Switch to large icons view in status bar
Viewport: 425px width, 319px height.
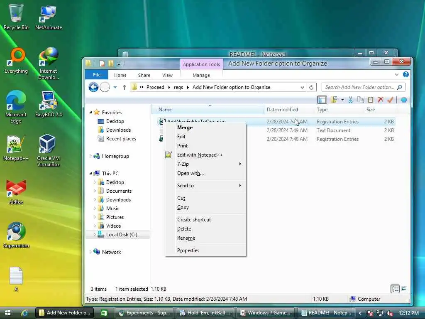click(404, 289)
